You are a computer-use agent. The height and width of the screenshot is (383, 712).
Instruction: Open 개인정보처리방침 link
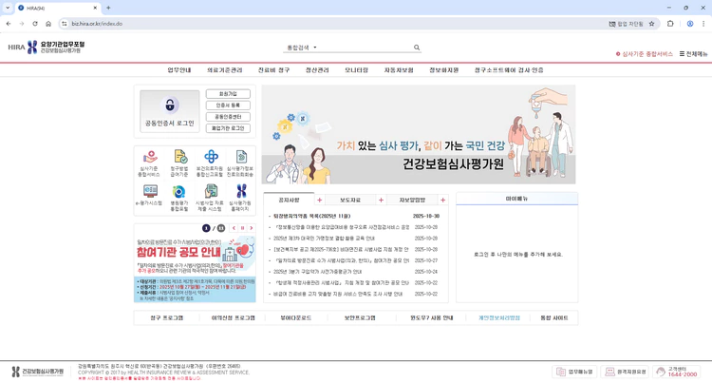[499, 318]
